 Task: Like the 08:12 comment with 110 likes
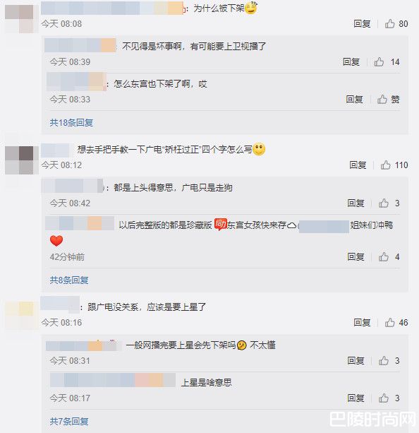385,165
